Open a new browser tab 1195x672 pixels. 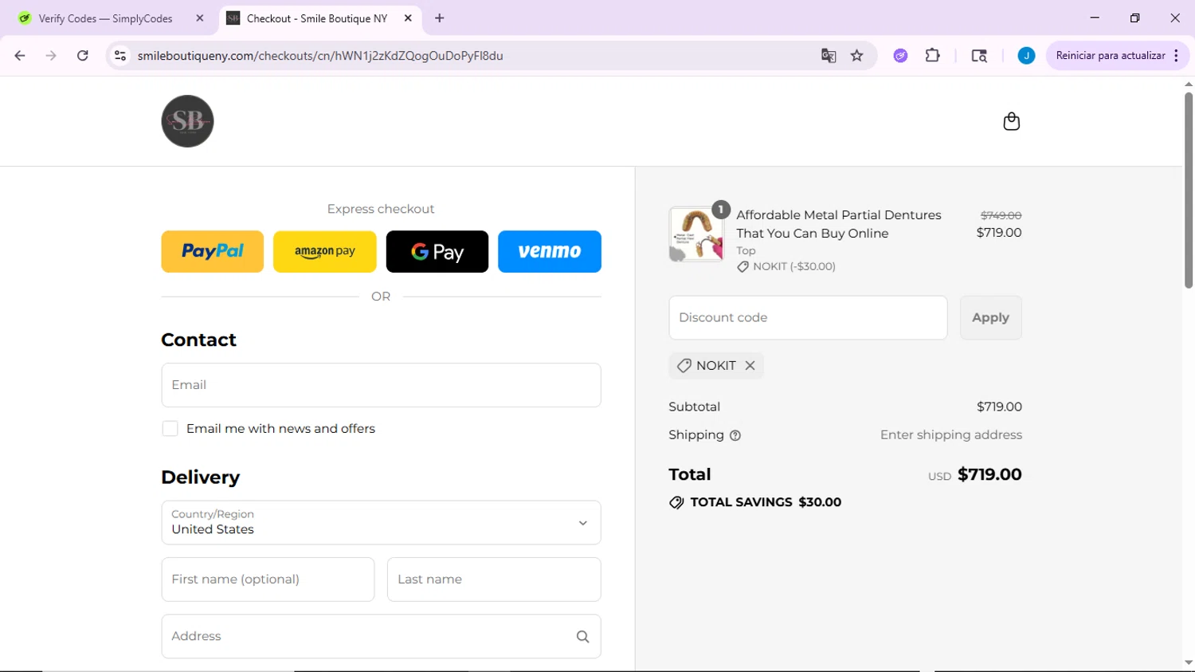(440, 18)
